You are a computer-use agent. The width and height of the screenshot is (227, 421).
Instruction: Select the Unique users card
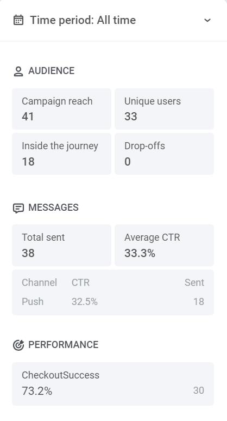pyautogui.click(x=164, y=109)
